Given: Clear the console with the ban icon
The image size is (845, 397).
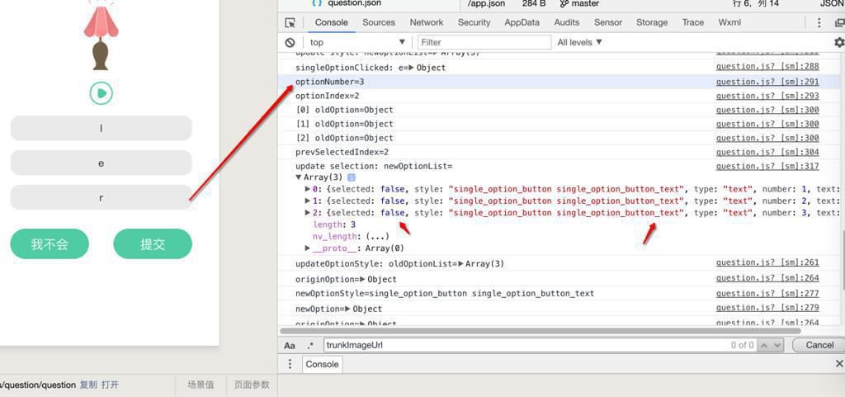Looking at the screenshot, I should pyautogui.click(x=290, y=42).
